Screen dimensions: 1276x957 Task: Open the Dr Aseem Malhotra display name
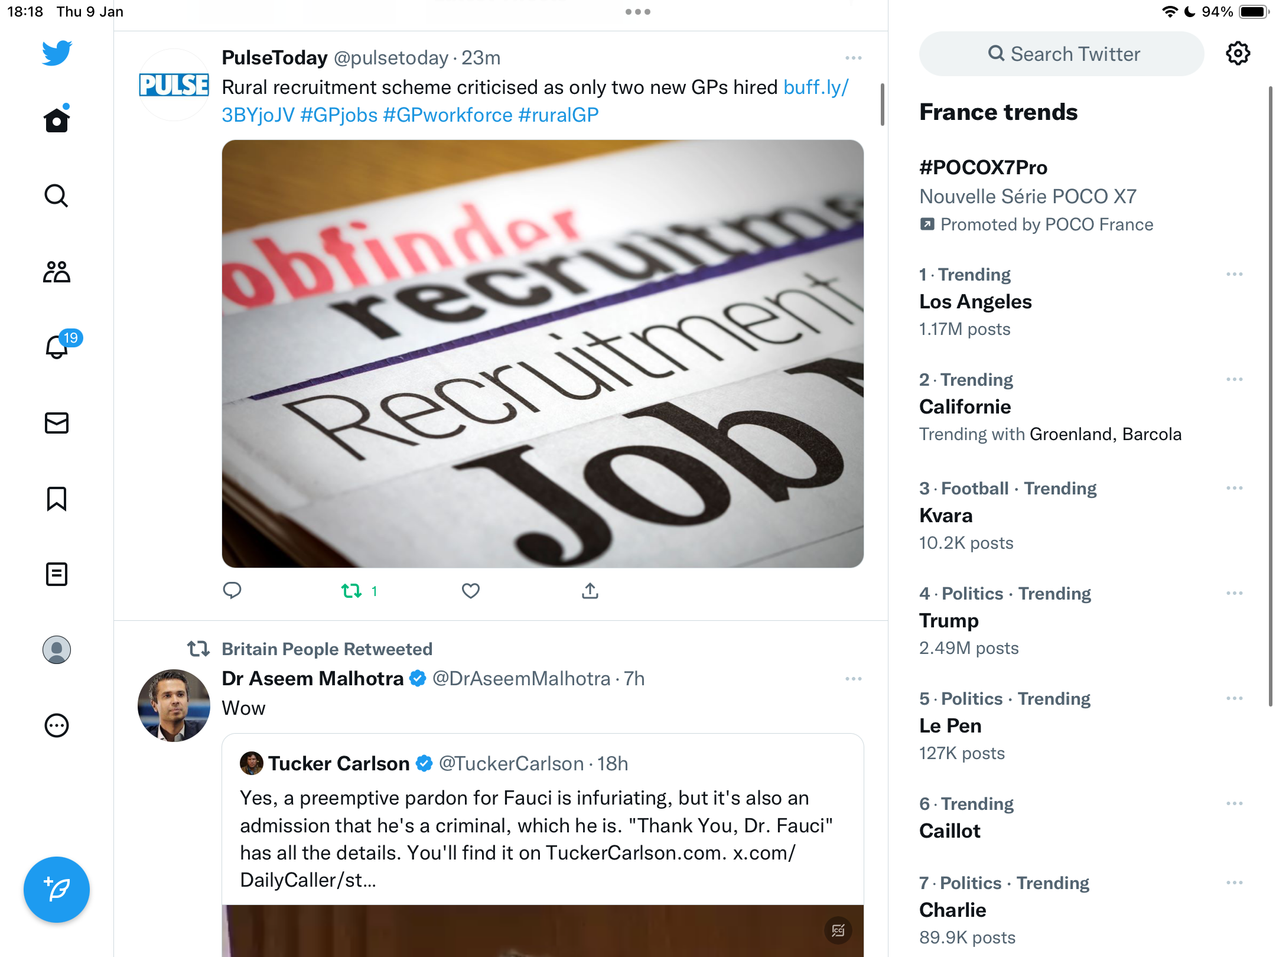[313, 679]
